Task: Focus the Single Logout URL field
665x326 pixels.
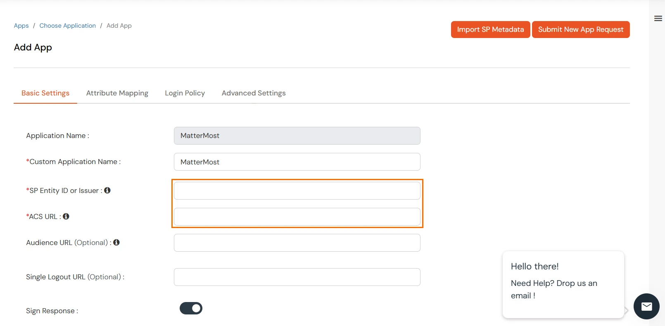Action: [297, 277]
